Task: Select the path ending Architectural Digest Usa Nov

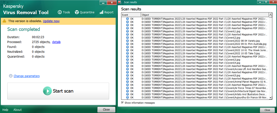Action: pos(205,91)
